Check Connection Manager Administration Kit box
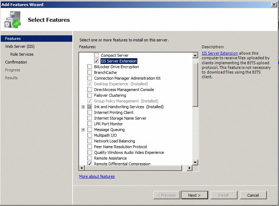Viewport: 279px width, 206px height. (89, 78)
